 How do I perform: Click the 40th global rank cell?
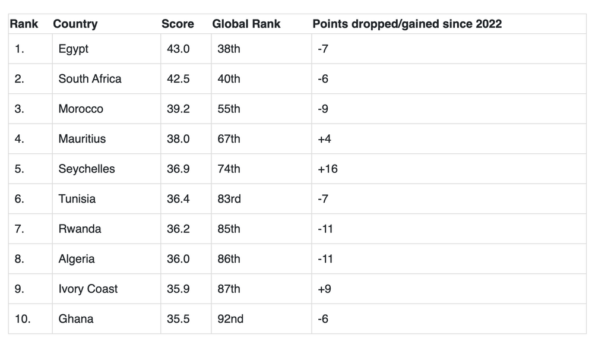point(229,78)
